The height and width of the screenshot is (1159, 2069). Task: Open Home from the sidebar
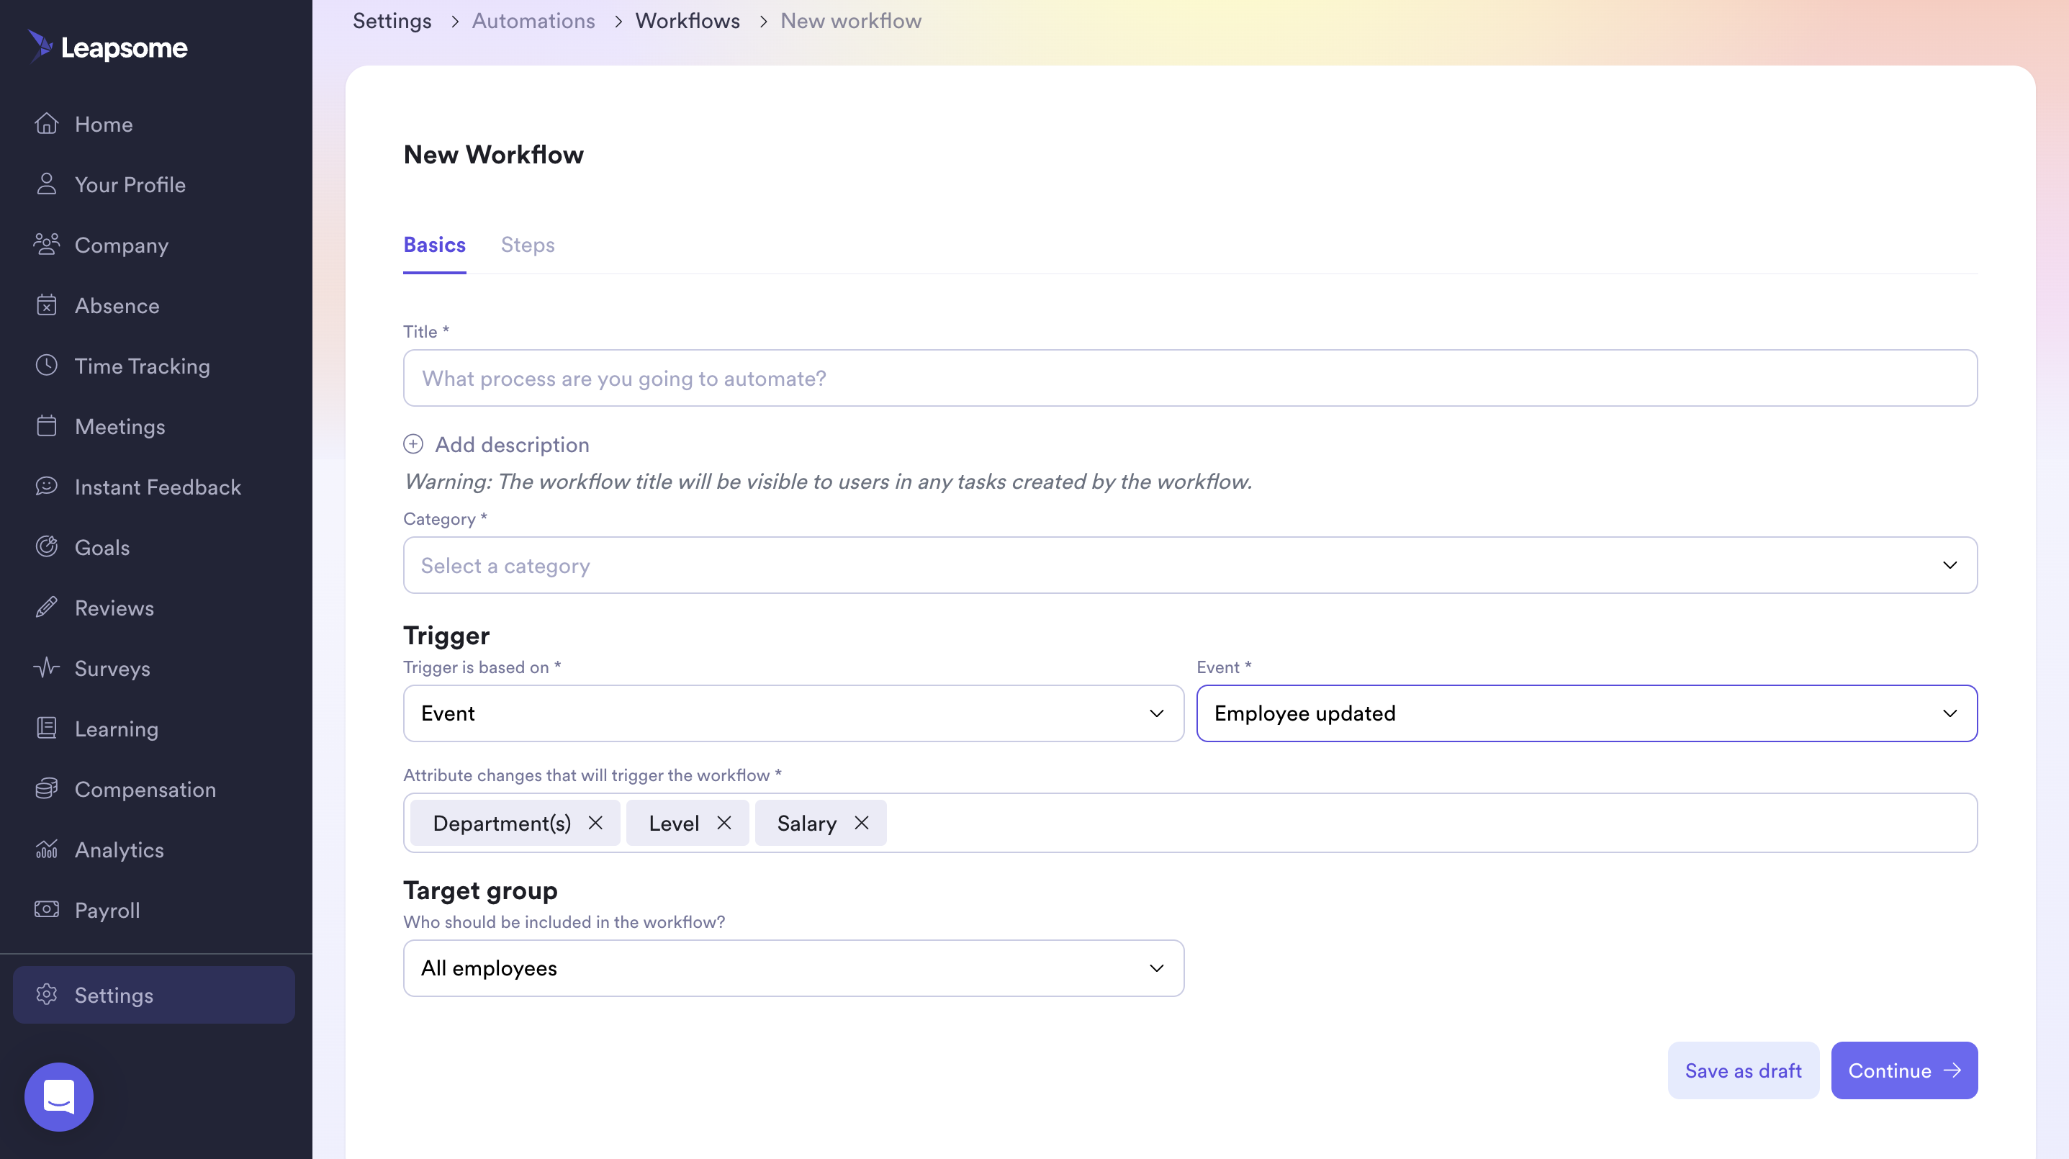pos(104,124)
